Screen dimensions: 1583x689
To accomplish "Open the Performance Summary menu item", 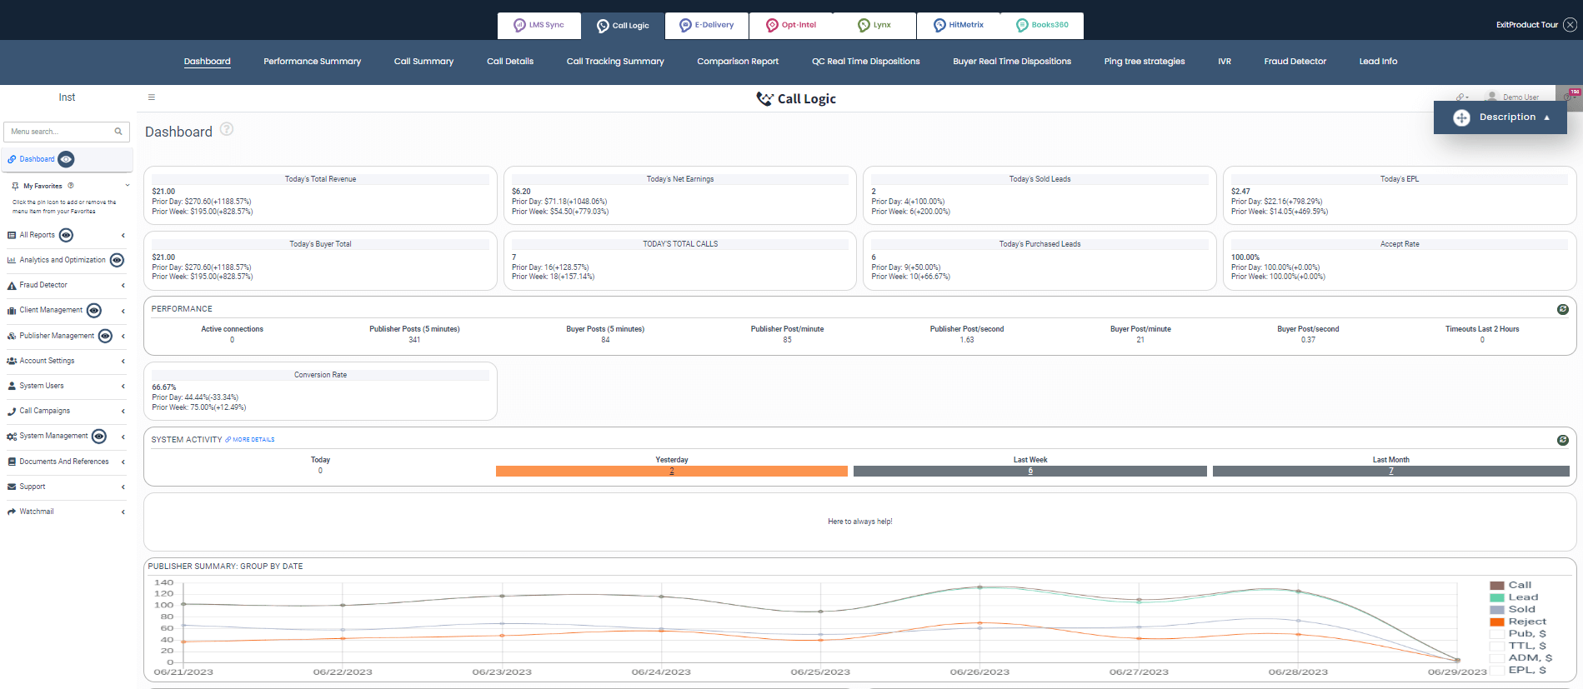I will pos(312,62).
